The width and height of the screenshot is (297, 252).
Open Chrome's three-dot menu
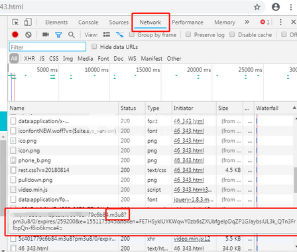coord(291,7)
